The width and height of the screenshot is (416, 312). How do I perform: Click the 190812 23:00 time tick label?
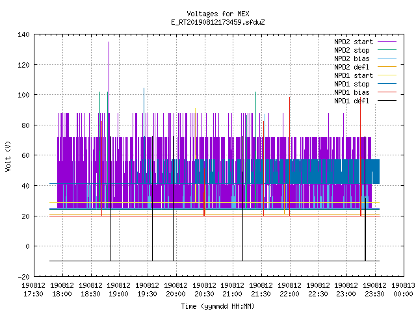pyautogui.click(x=346, y=290)
